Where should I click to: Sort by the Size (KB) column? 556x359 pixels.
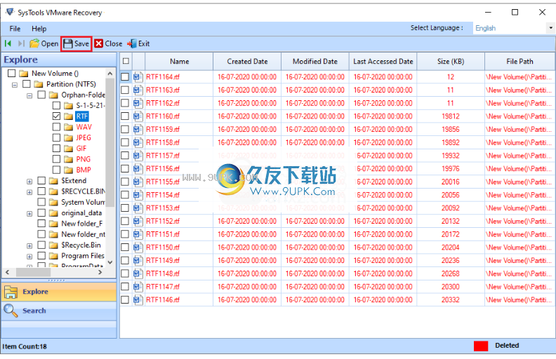click(451, 61)
